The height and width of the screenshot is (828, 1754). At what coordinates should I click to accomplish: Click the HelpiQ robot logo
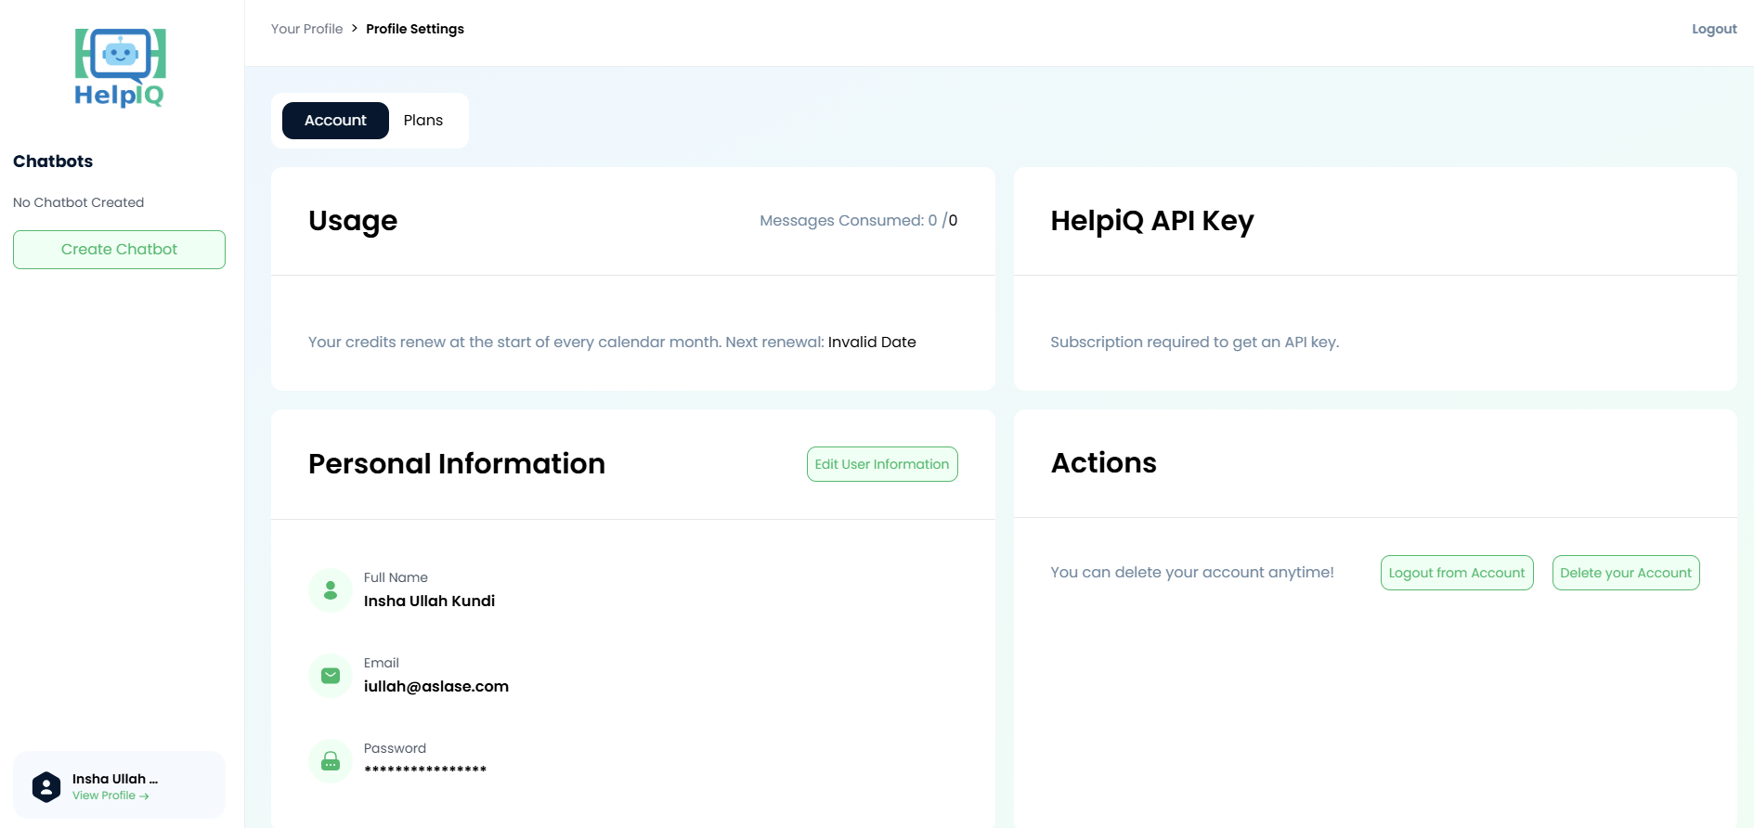tap(120, 68)
